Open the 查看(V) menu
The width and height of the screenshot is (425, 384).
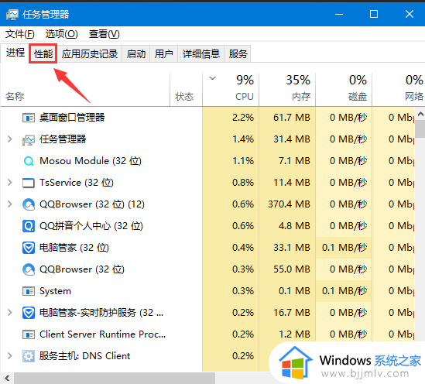point(104,34)
